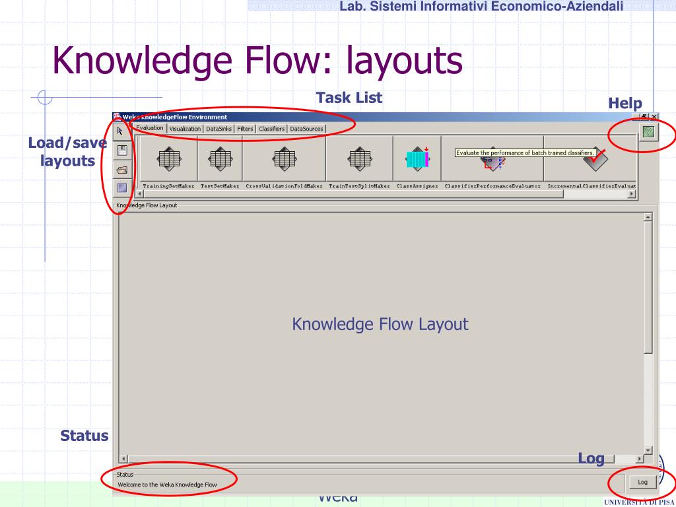
Task: Click the component palette left scroll arrow
Action: (x=139, y=194)
